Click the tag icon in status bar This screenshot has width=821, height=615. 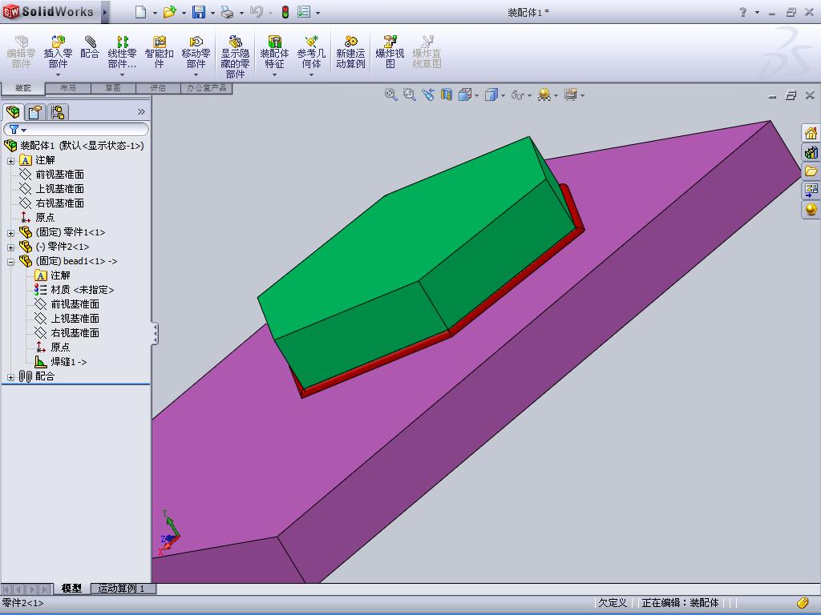pos(803,603)
